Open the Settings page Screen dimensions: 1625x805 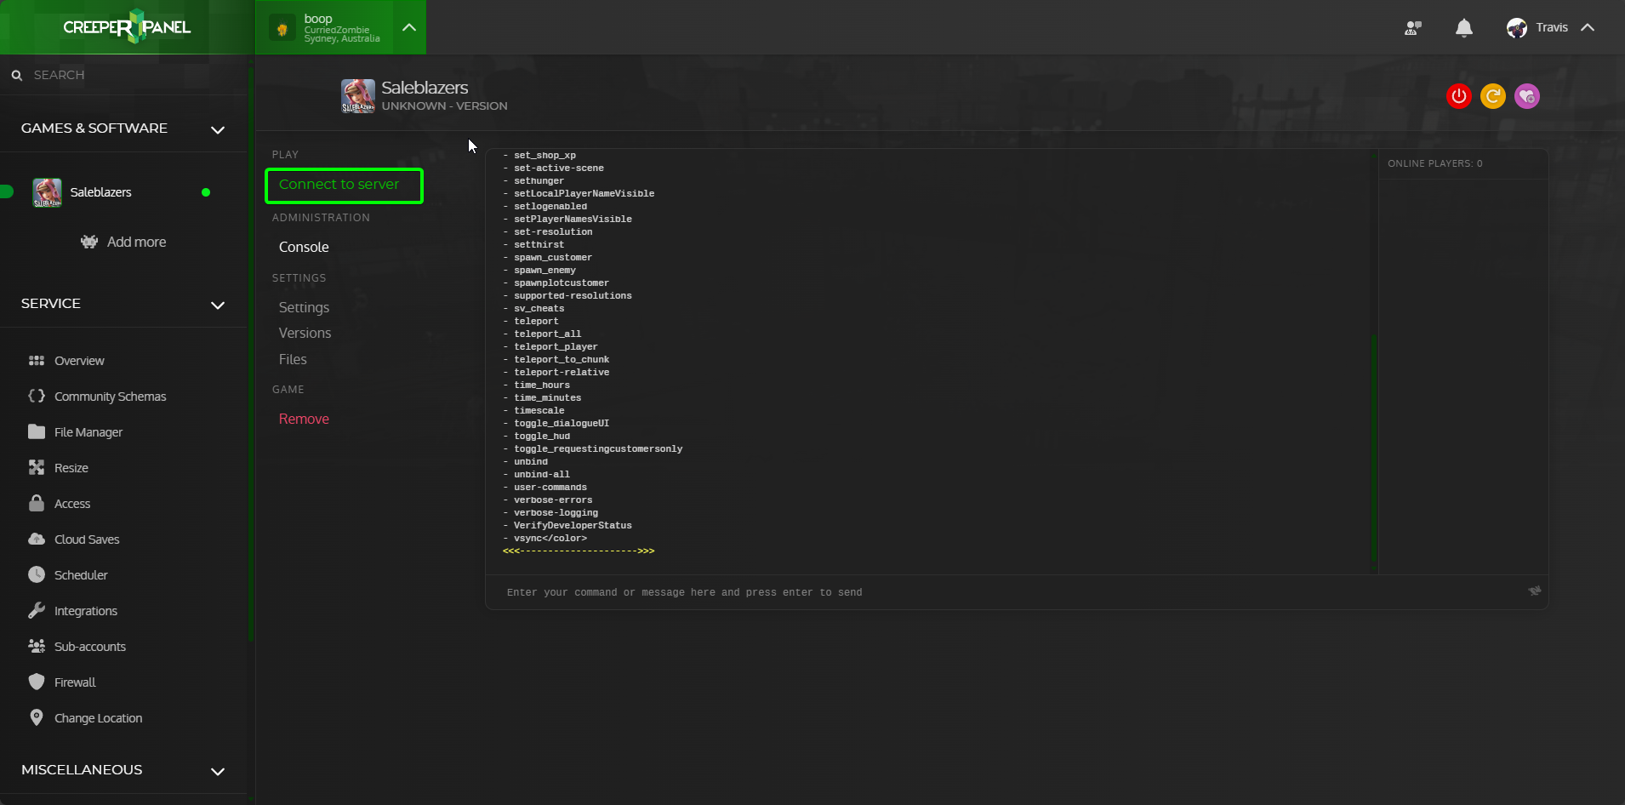click(x=304, y=307)
